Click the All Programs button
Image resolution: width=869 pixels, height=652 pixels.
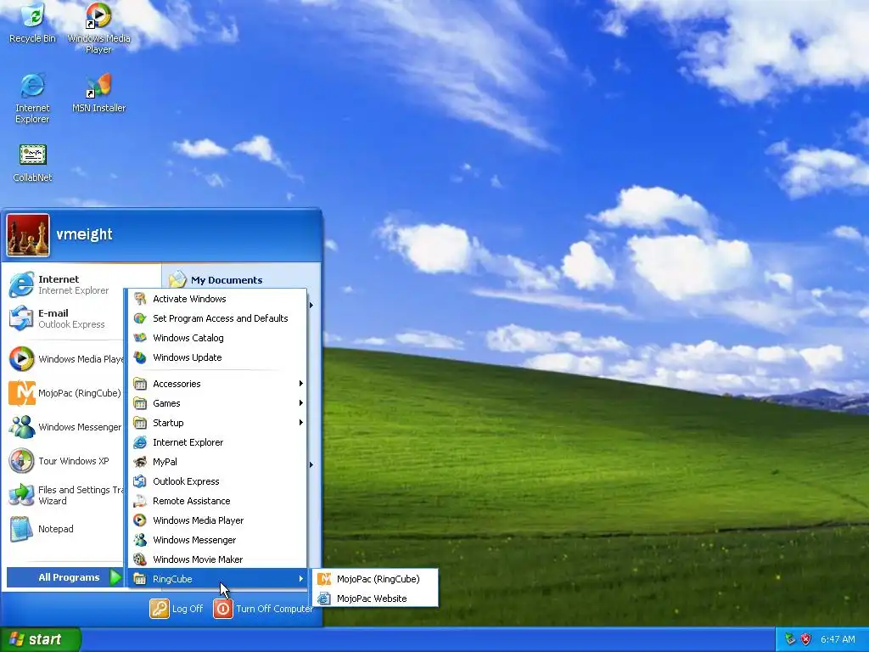(64, 577)
